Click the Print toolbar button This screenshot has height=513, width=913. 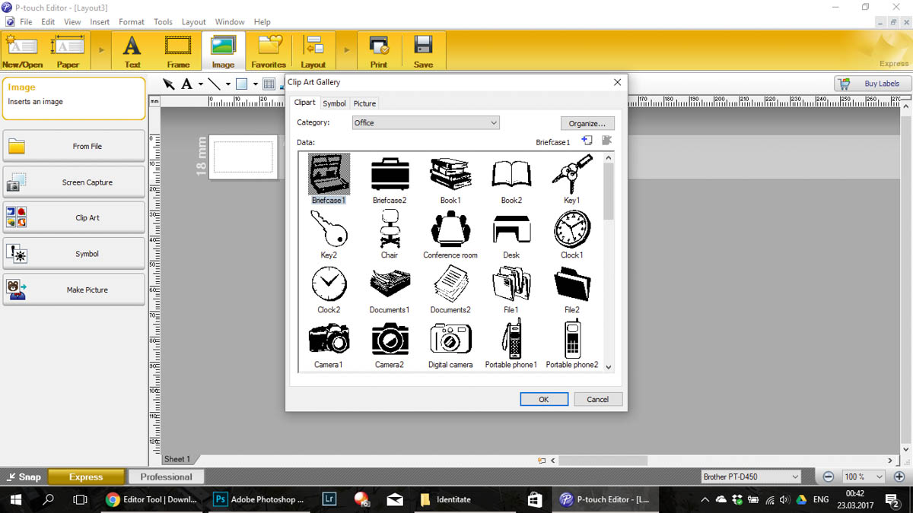pos(379,51)
